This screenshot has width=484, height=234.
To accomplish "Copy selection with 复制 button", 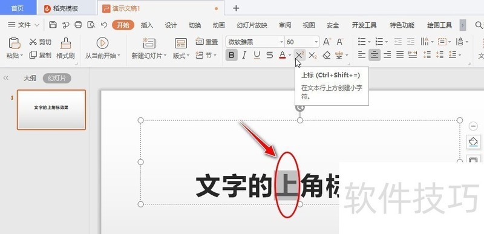I will 40,55.
